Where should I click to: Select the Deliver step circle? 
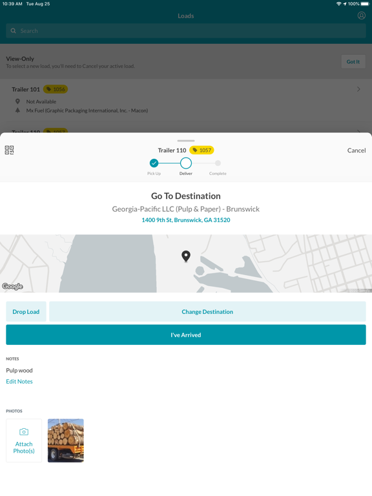tap(186, 163)
